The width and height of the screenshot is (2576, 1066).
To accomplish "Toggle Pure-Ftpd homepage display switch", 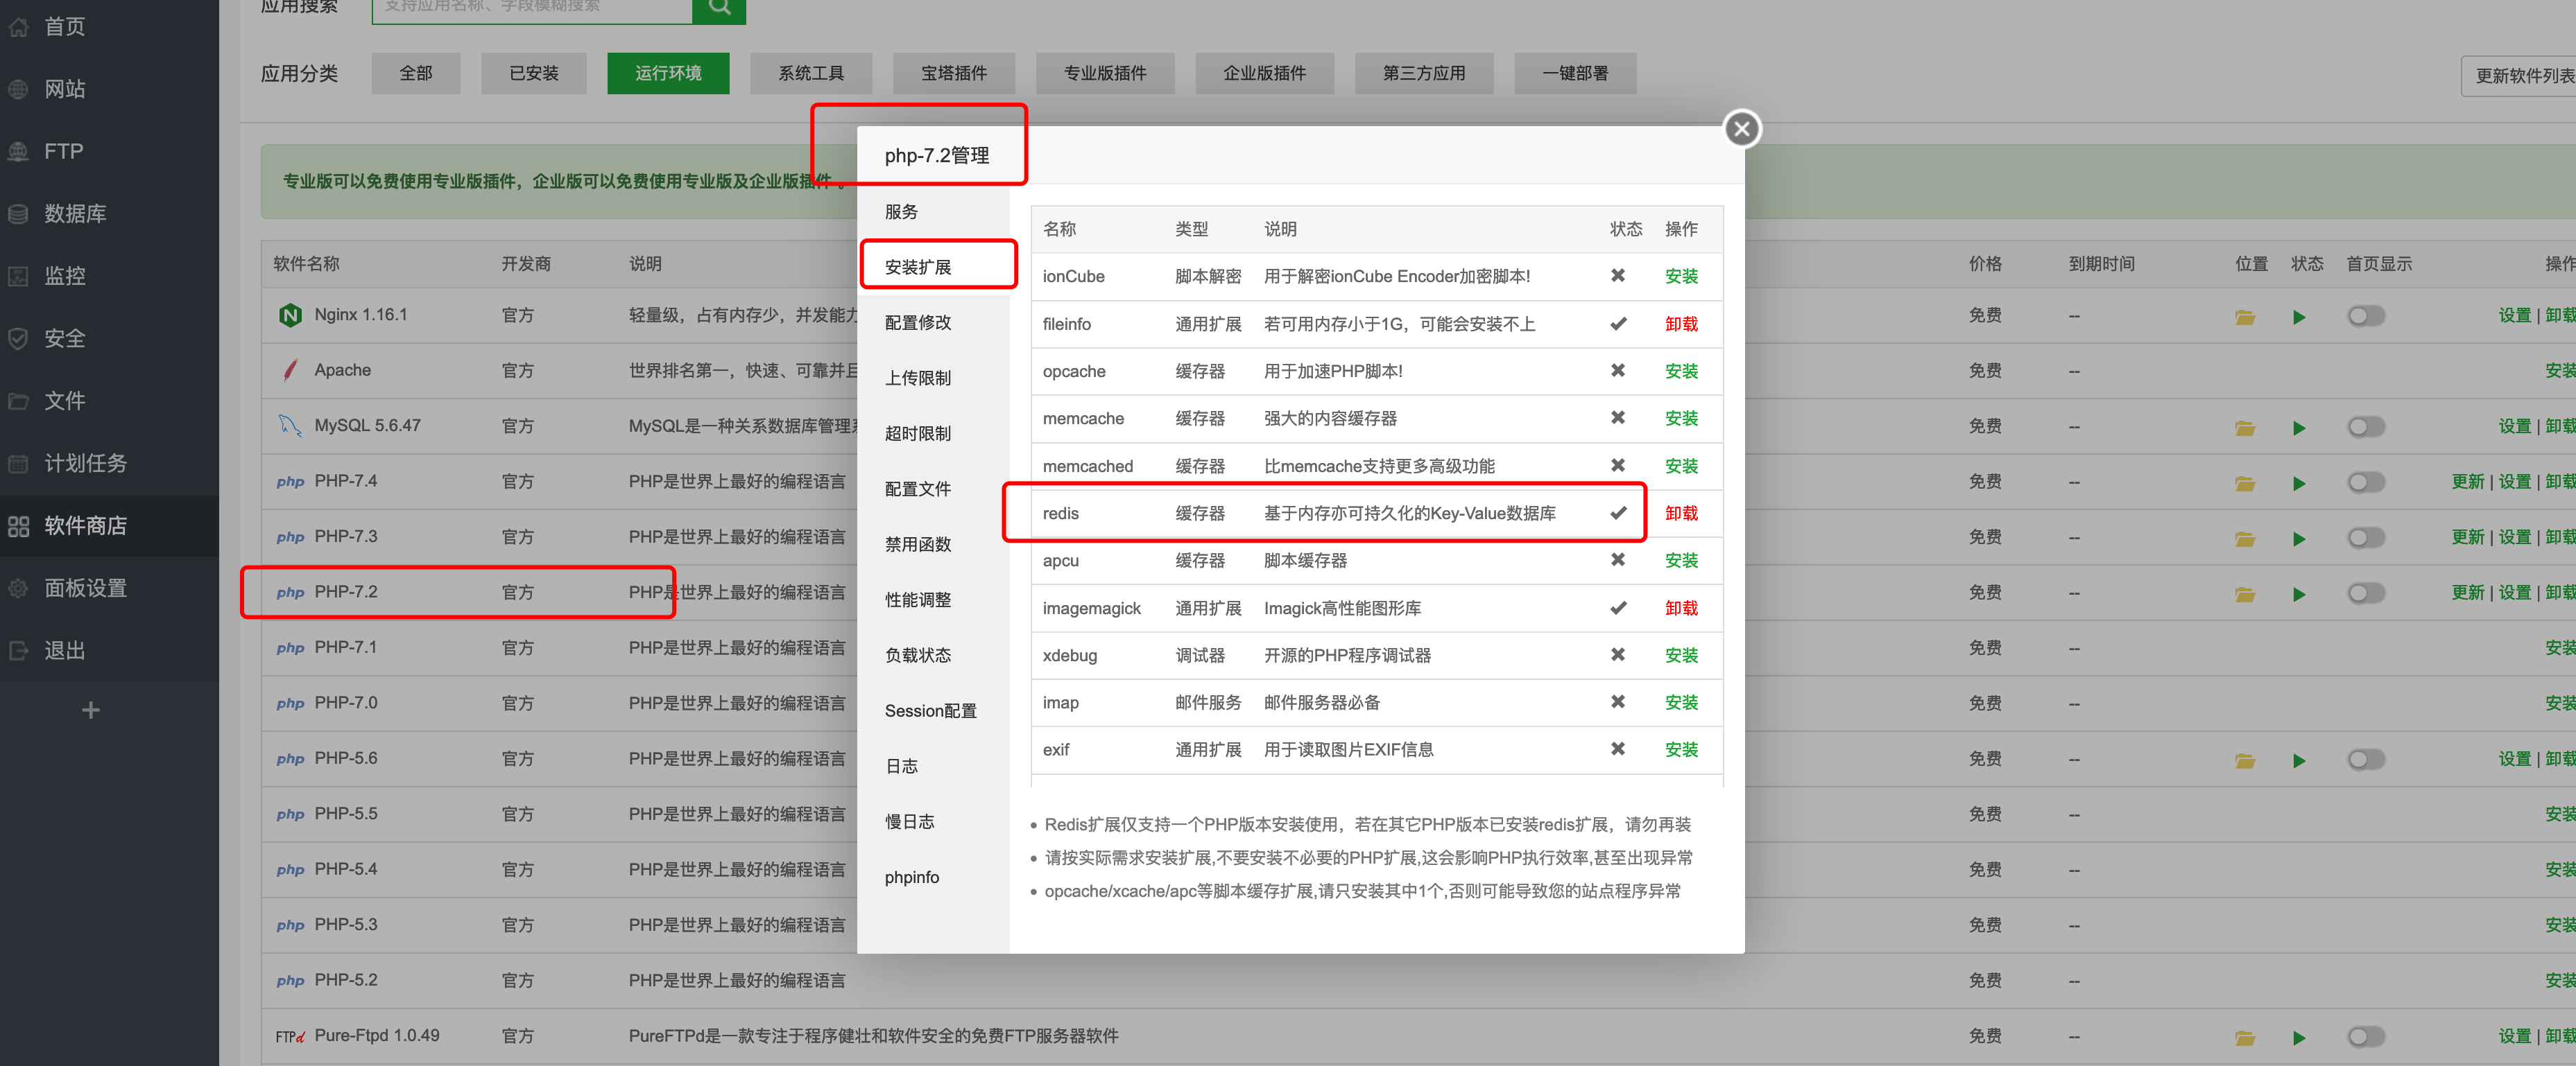I will pyautogui.click(x=2366, y=1037).
